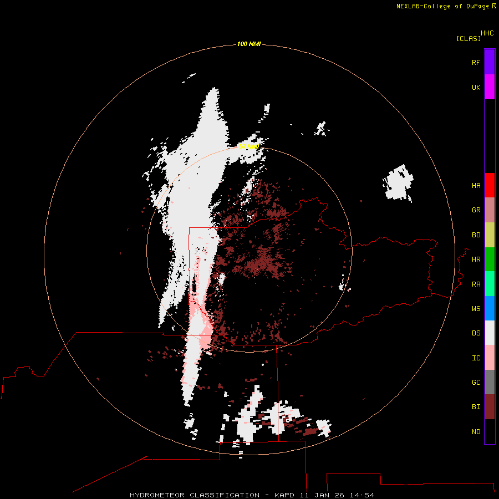Click the HHC product label
Screen dimensions: 499x499
coord(487,33)
